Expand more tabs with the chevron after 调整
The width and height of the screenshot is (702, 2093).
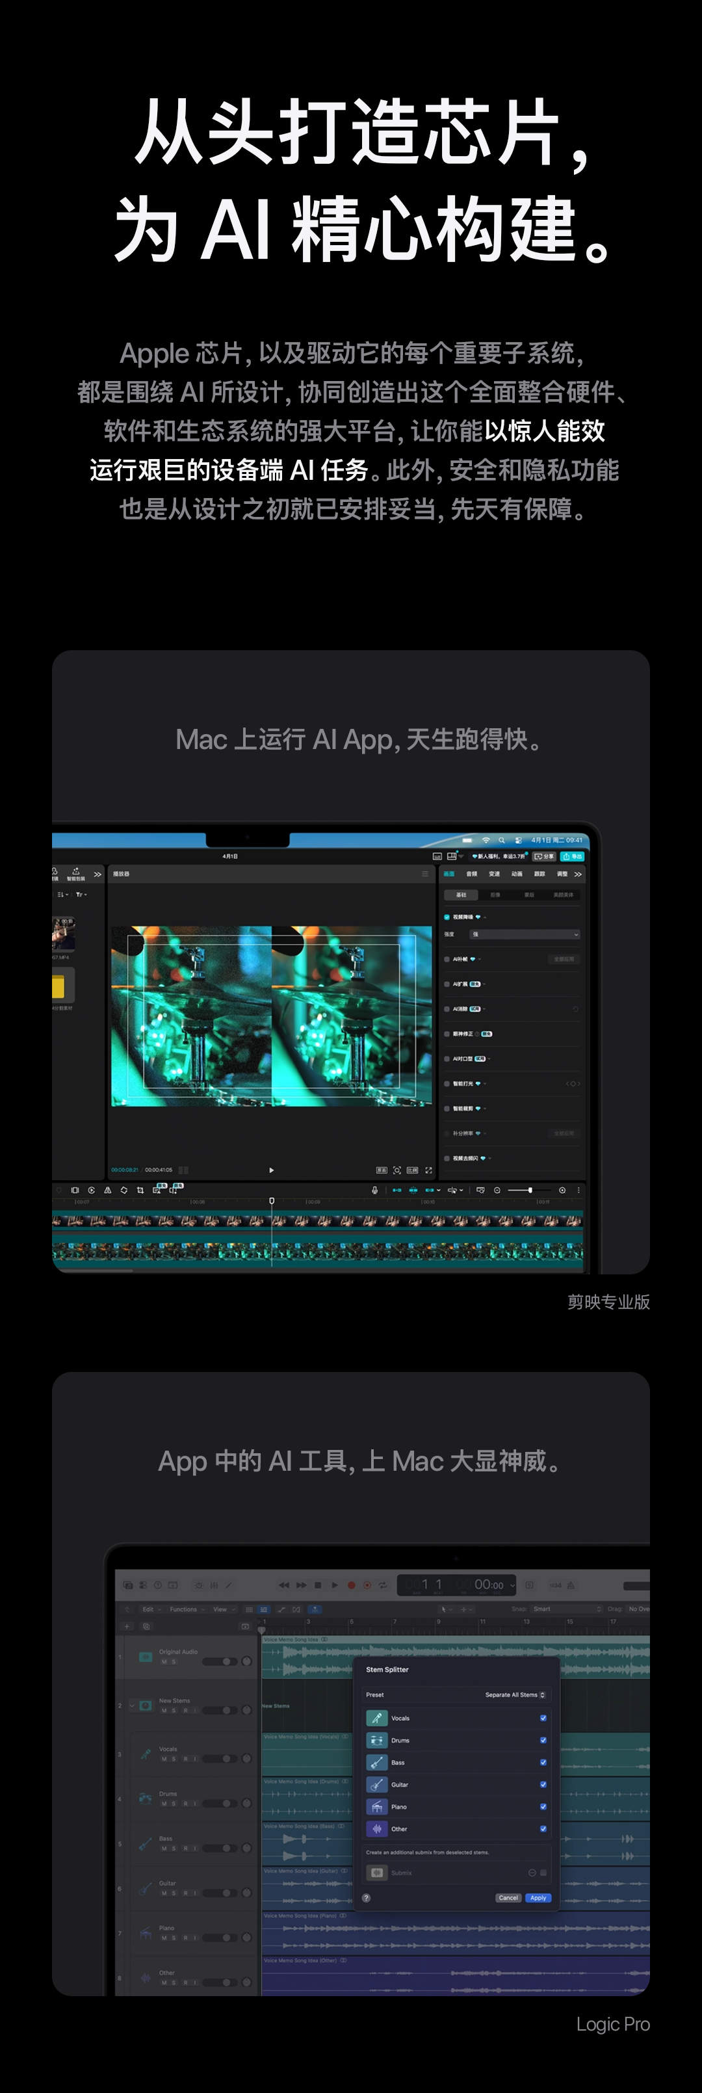(578, 875)
